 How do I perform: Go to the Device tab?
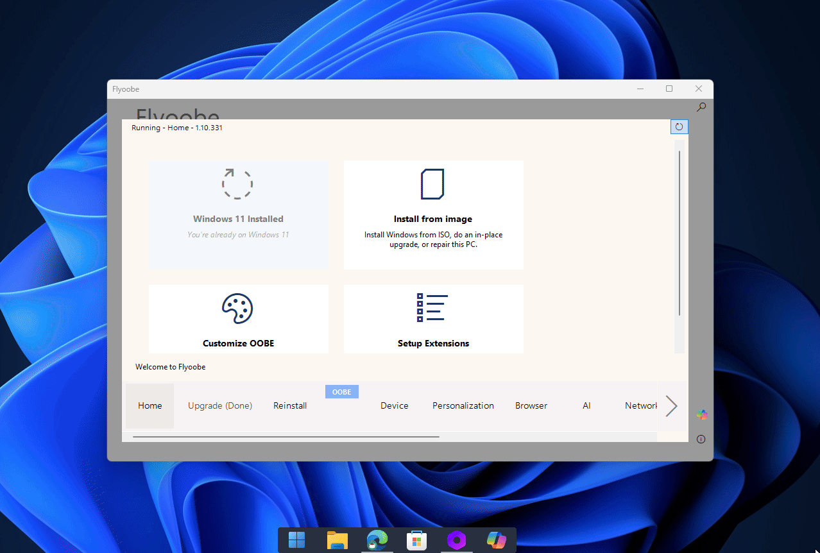pos(394,405)
